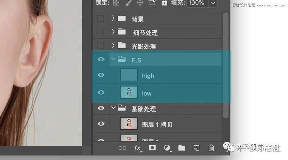Select the 图层 1 拷贝 layer thumbnail
The width and height of the screenshot is (288, 160).
(x=129, y=124)
